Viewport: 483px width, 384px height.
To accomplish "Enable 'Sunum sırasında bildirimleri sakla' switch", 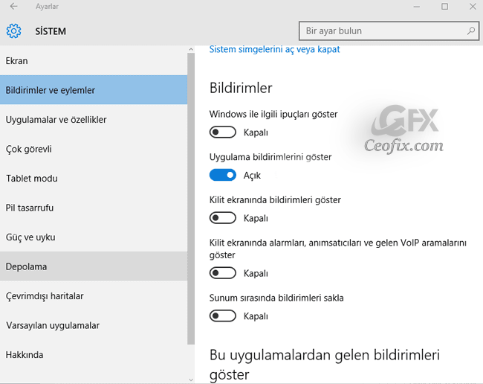I will tap(223, 316).
